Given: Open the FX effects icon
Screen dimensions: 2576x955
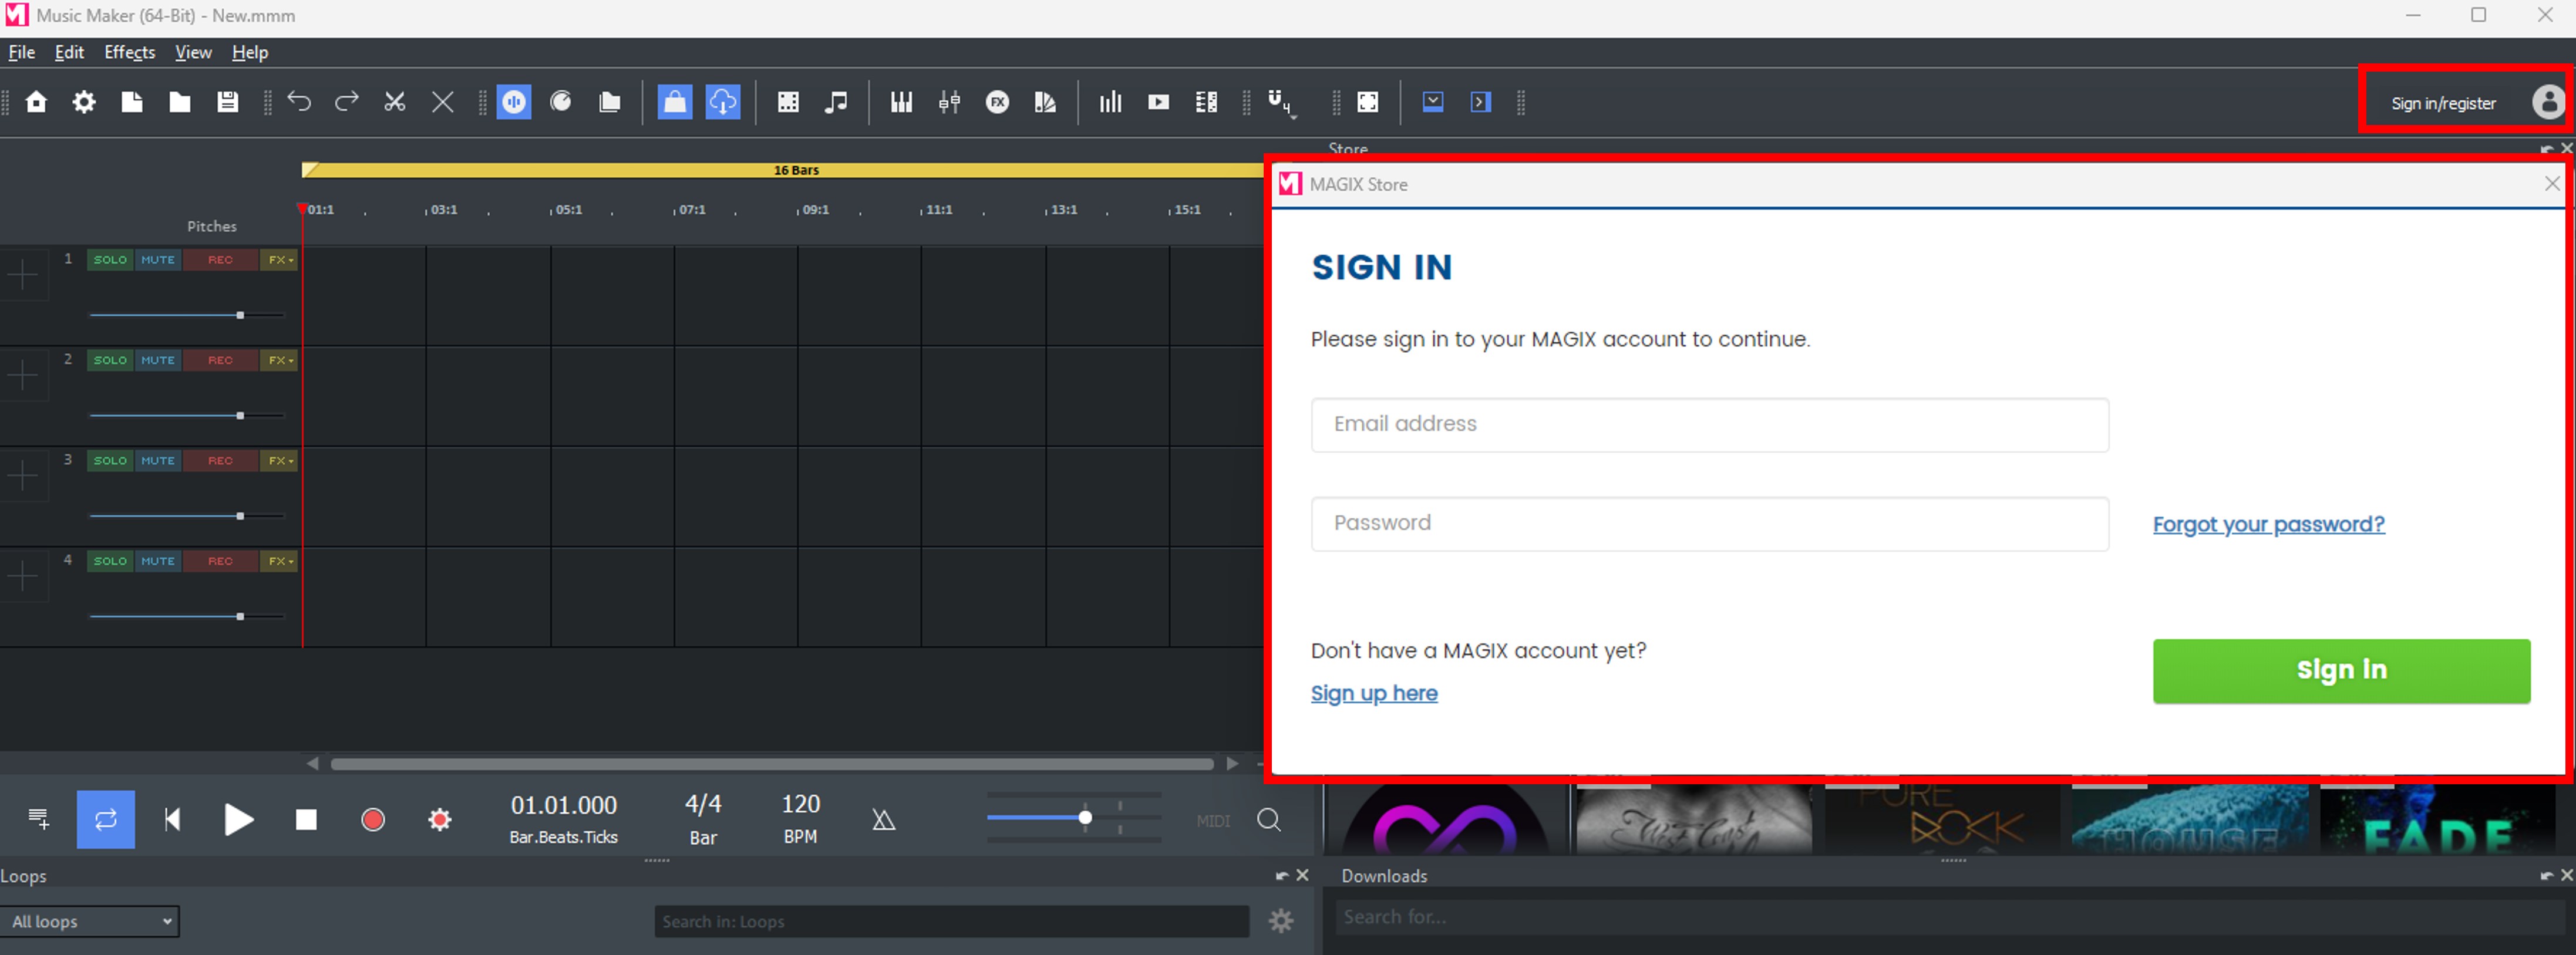Looking at the screenshot, I should tap(997, 102).
